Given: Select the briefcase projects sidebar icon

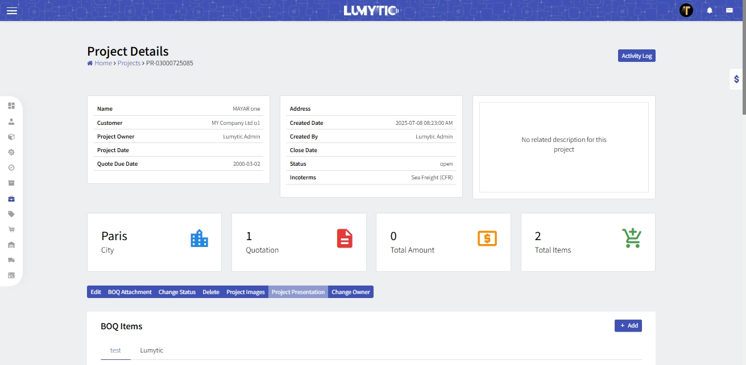Looking at the screenshot, I should [x=11, y=199].
